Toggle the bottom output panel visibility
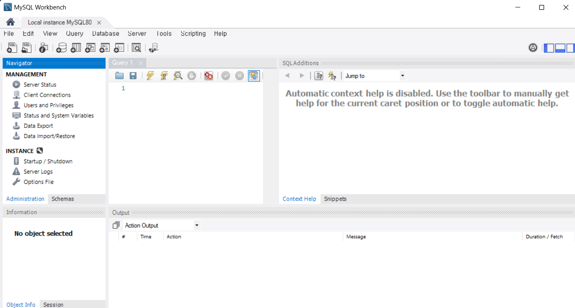 click(560, 48)
